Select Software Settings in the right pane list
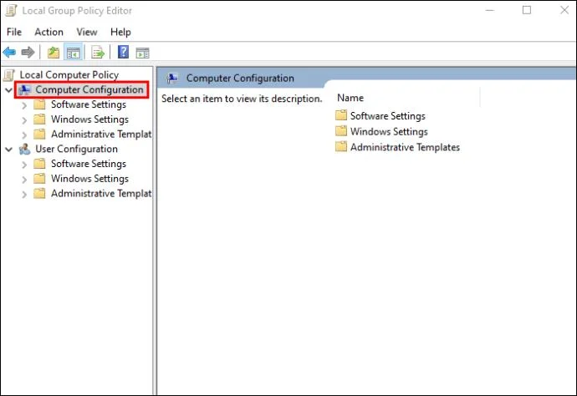577x396 pixels. coord(388,116)
